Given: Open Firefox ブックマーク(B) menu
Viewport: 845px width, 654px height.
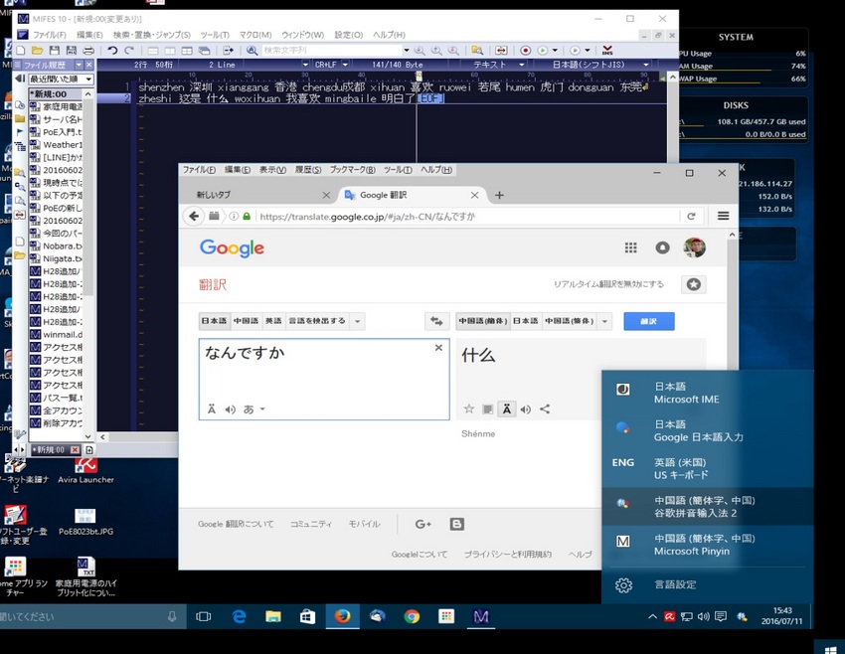Looking at the screenshot, I should (x=353, y=170).
